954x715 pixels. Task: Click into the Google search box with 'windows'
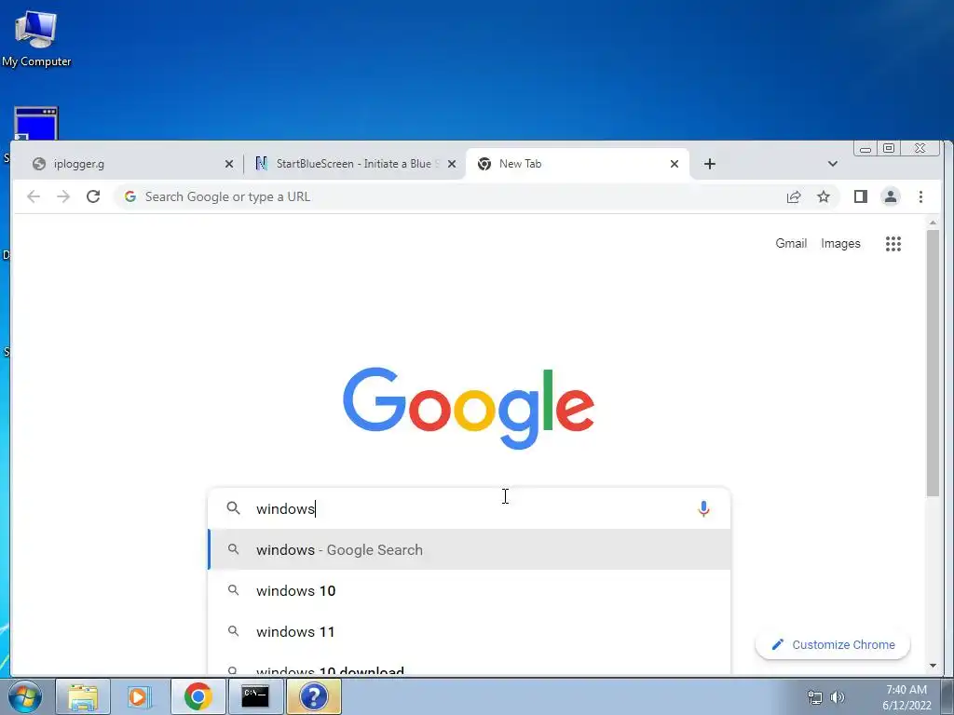(x=469, y=508)
